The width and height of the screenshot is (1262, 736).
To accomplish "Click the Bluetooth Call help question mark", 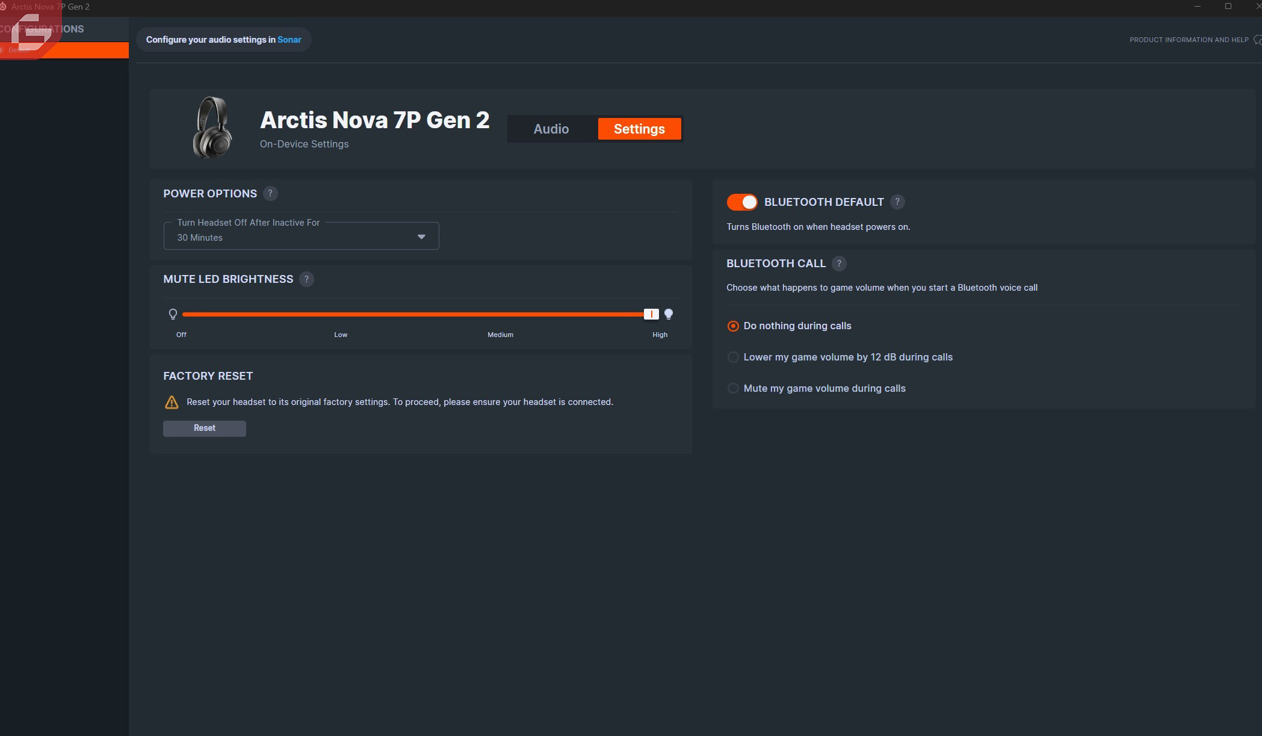I will [839, 264].
